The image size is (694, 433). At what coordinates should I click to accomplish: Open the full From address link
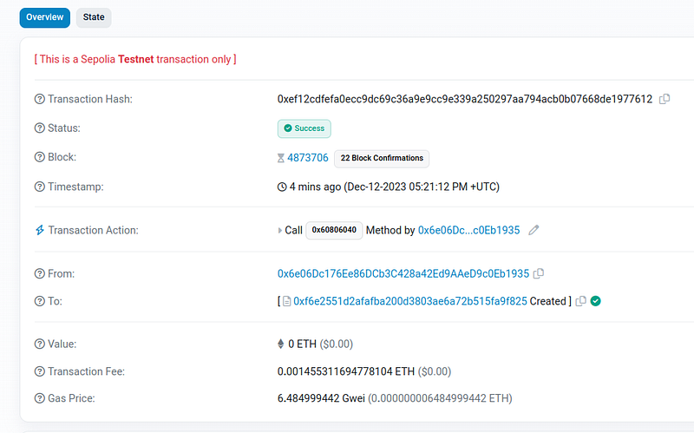(403, 273)
